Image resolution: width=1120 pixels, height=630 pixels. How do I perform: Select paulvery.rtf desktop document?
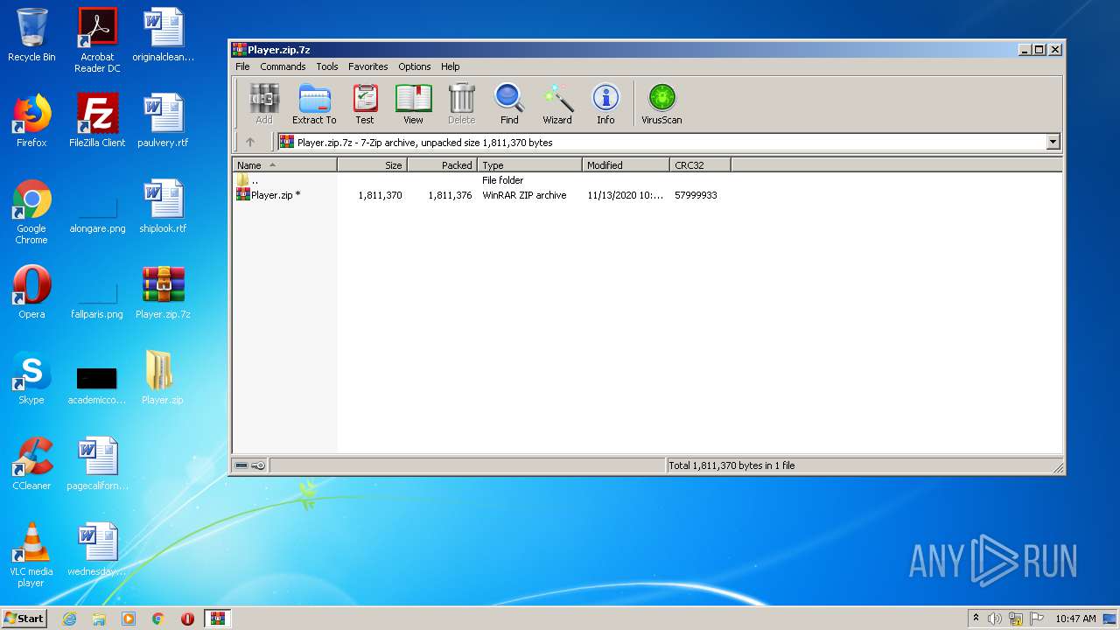tap(163, 121)
